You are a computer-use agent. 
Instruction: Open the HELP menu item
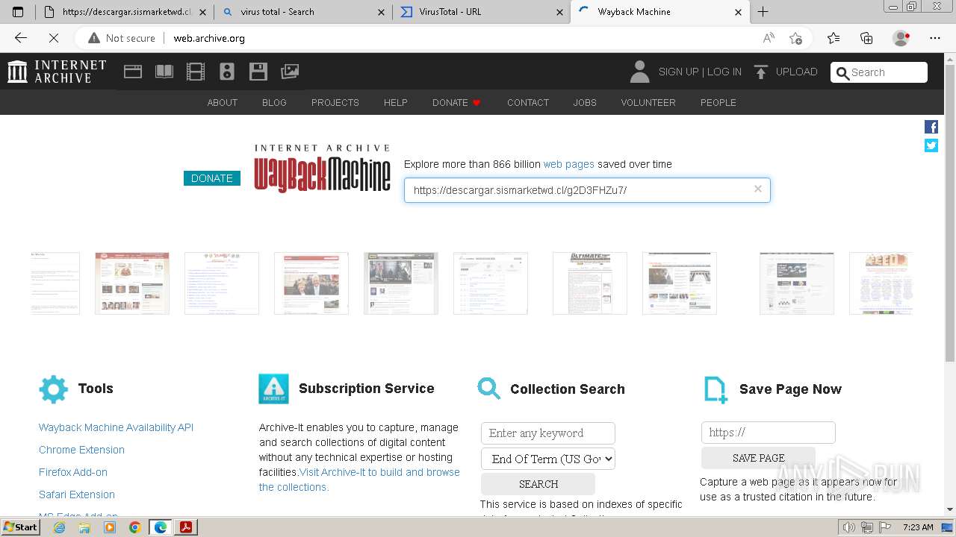coord(396,102)
